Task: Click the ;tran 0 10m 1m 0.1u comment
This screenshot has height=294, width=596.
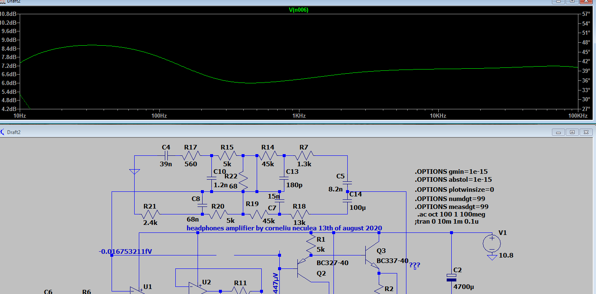Action: (446, 222)
